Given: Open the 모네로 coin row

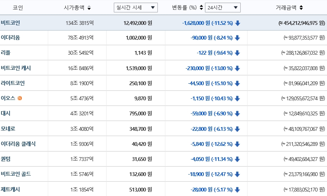Looking at the screenshot, I should 163,129.
